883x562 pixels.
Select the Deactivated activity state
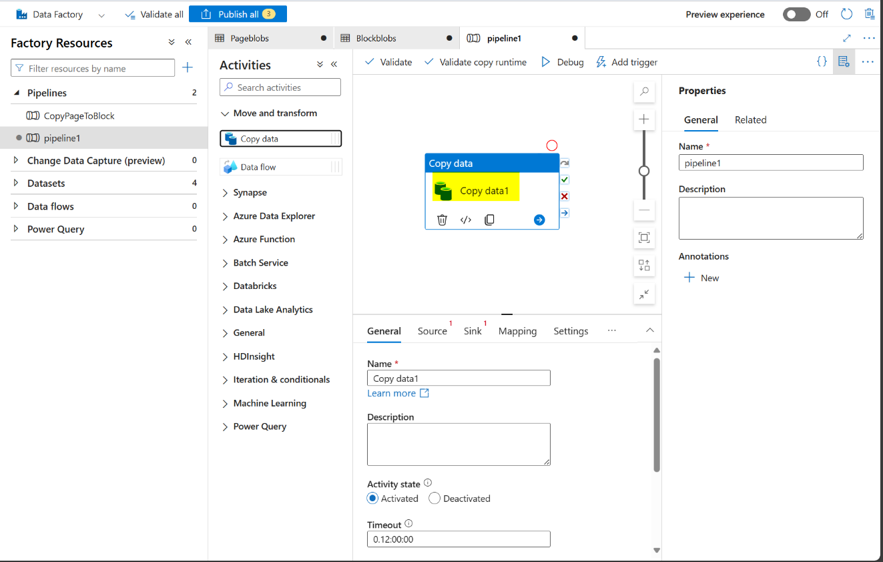point(434,499)
